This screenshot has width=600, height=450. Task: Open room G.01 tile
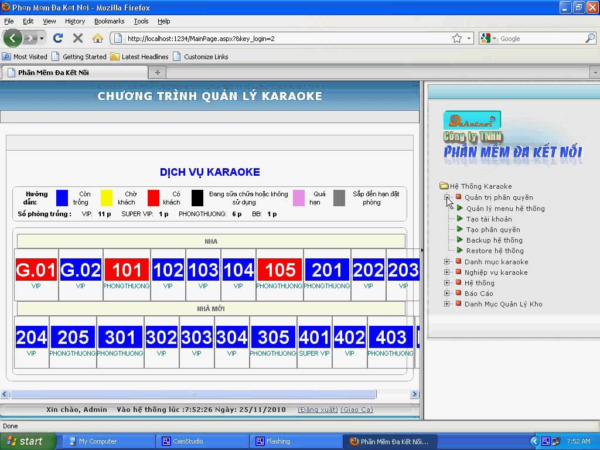(x=36, y=270)
